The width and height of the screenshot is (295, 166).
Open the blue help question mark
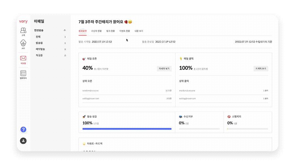[x=23, y=130]
